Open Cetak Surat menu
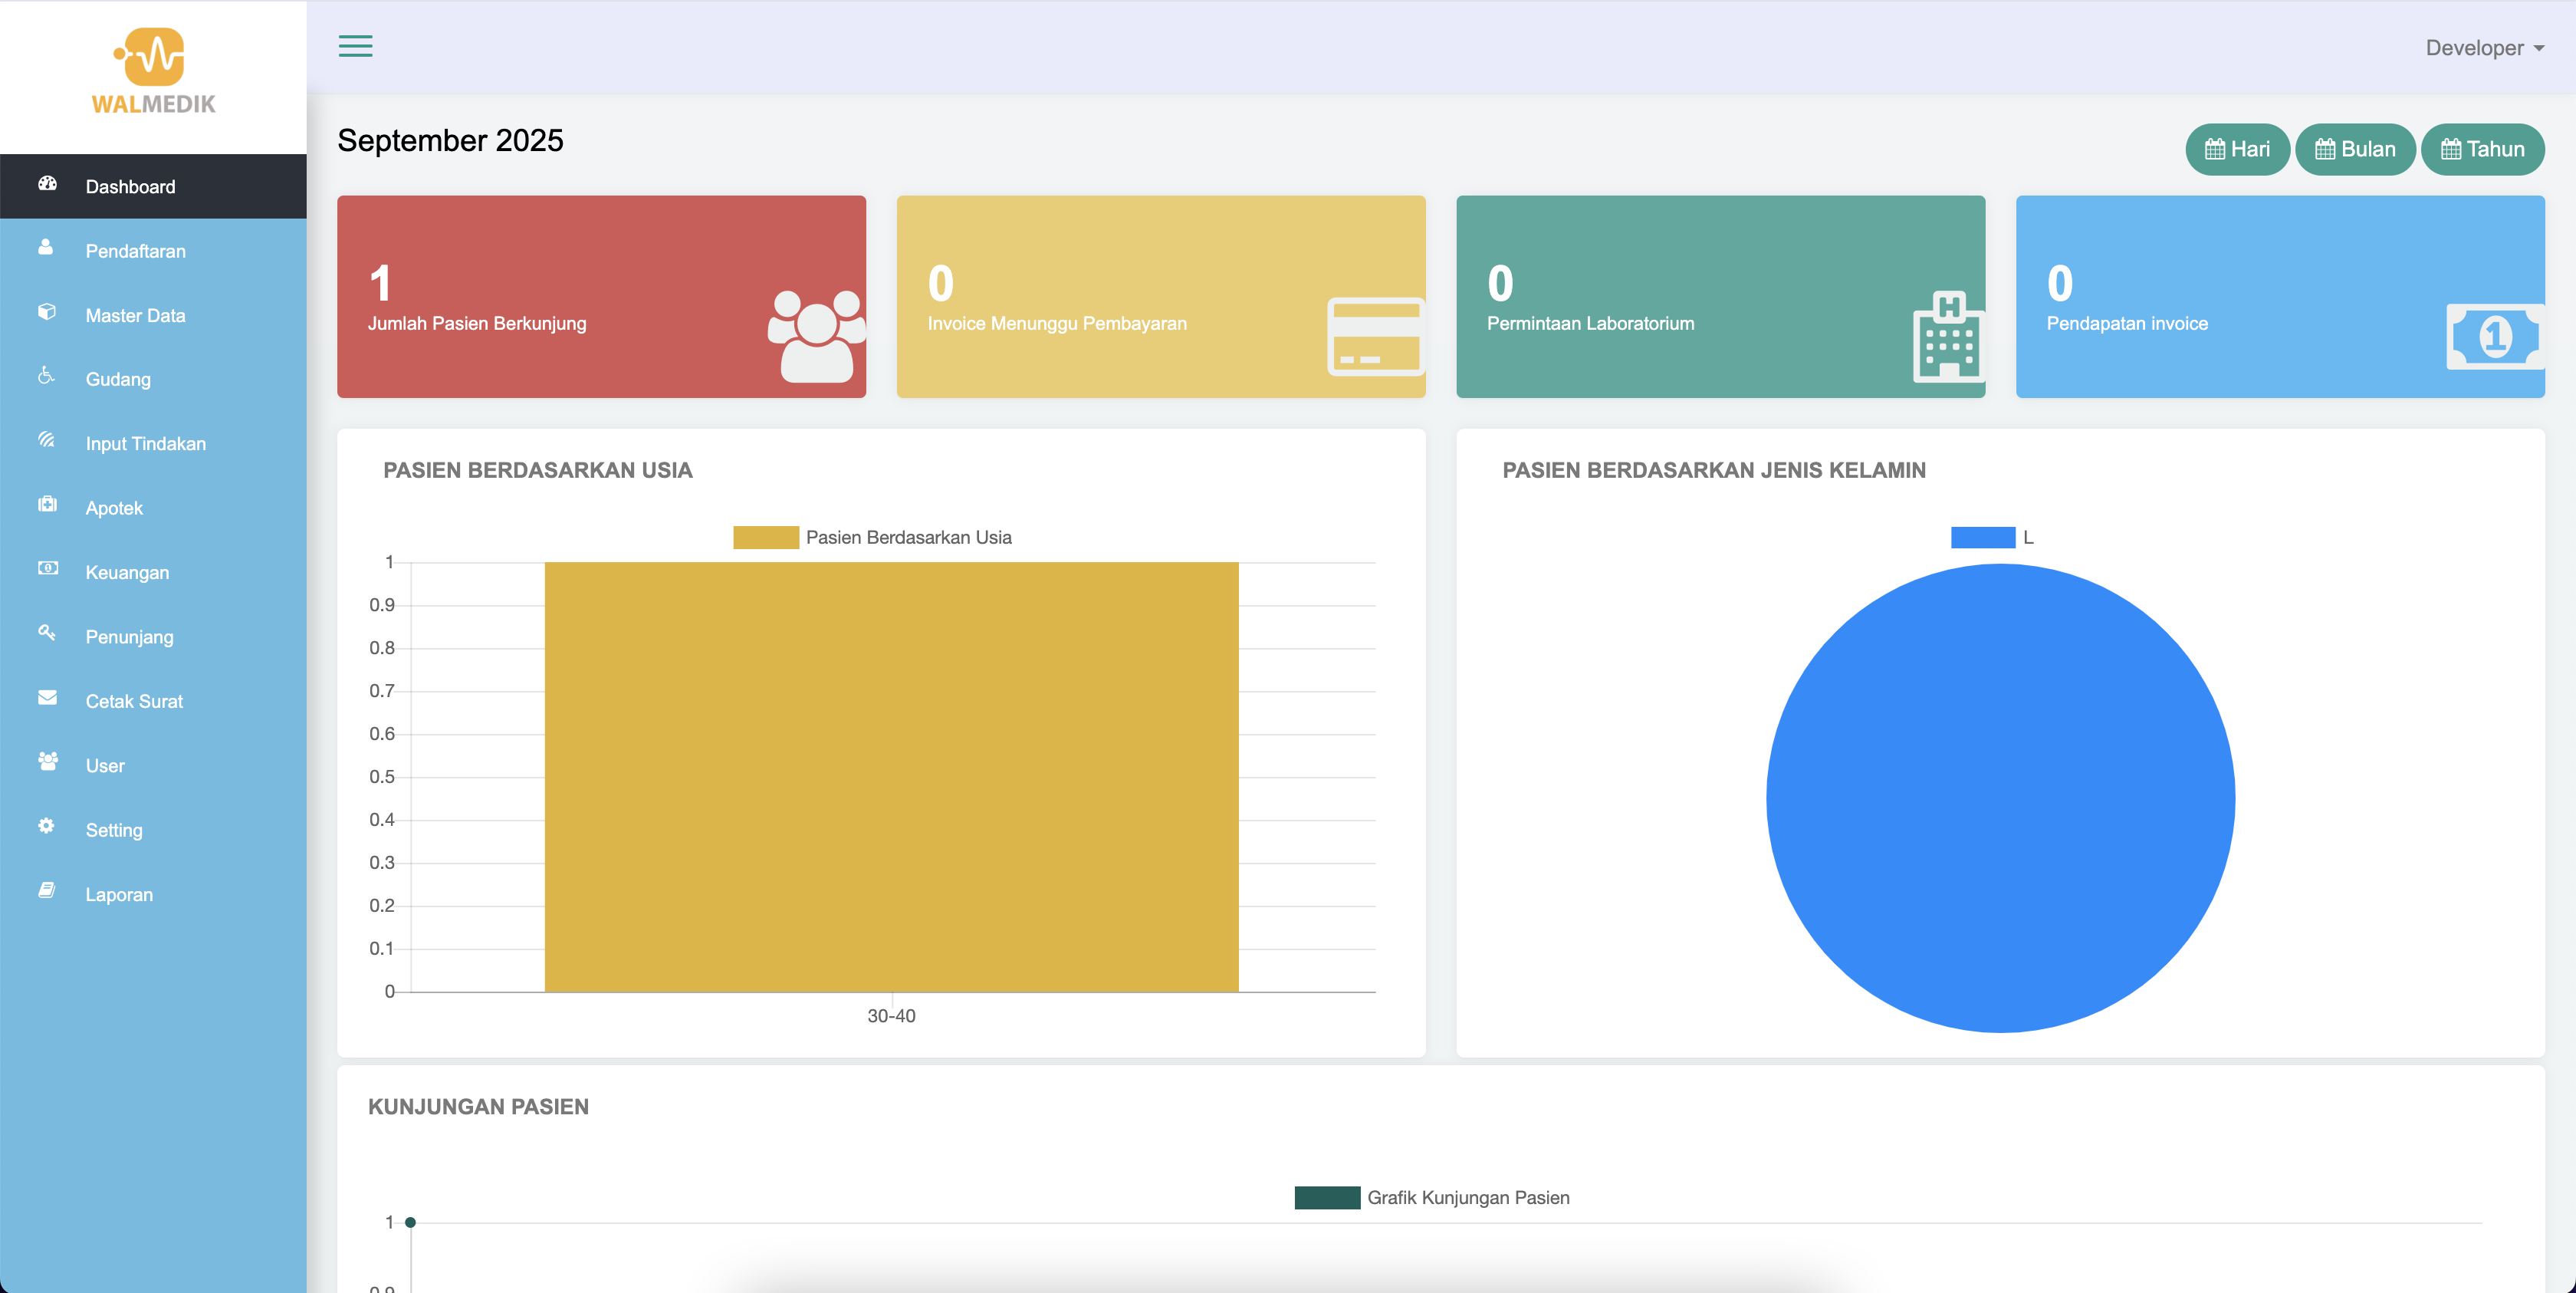This screenshot has width=2576, height=1293. tap(153, 701)
